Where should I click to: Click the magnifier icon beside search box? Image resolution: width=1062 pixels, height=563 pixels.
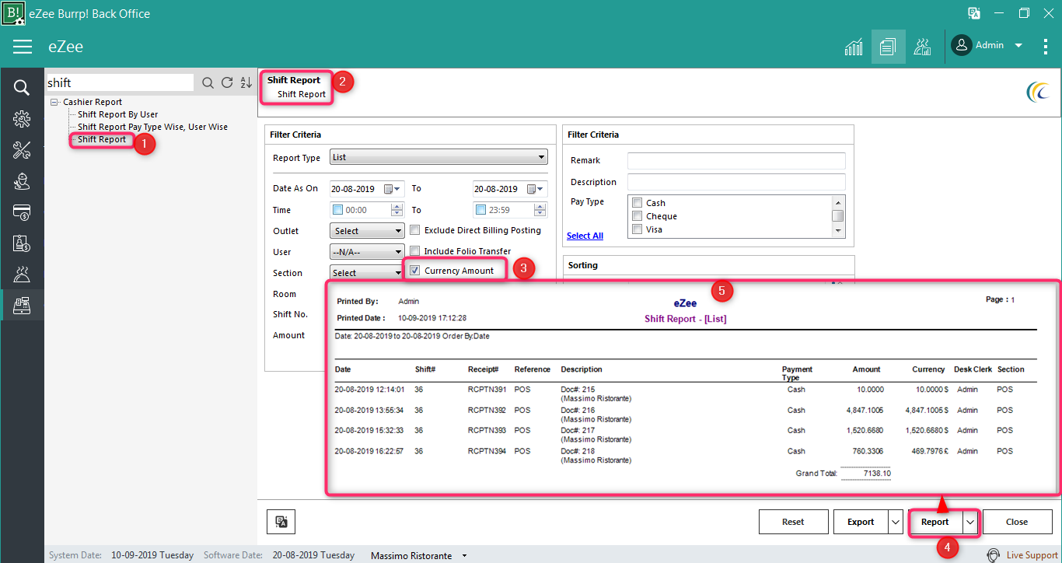click(x=208, y=83)
